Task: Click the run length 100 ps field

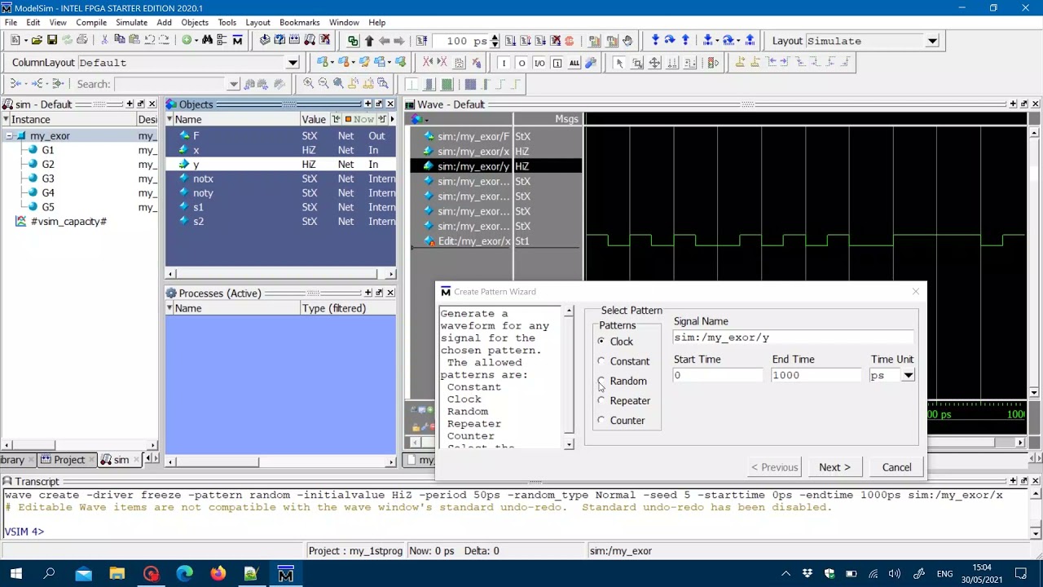Action: pyautogui.click(x=462, y=41)
